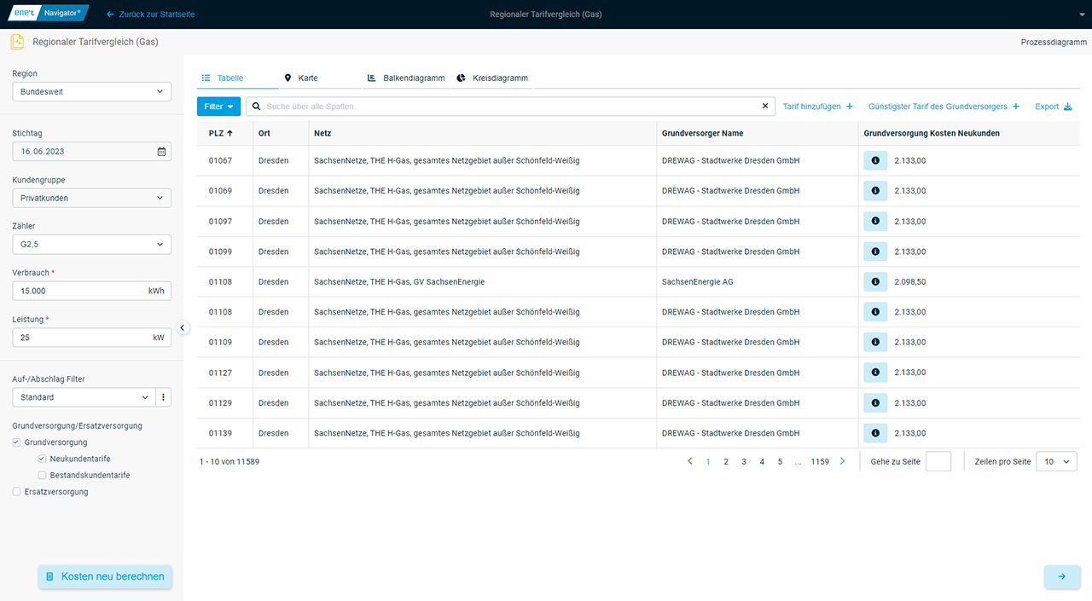Clear search with the X icon
This screenshot has width=1092, height=601.
coord(764,107)
